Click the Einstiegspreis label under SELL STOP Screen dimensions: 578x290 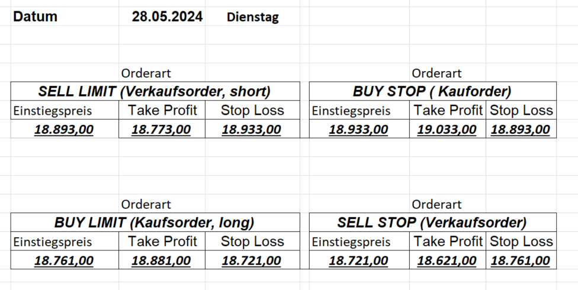click(351, 242)
